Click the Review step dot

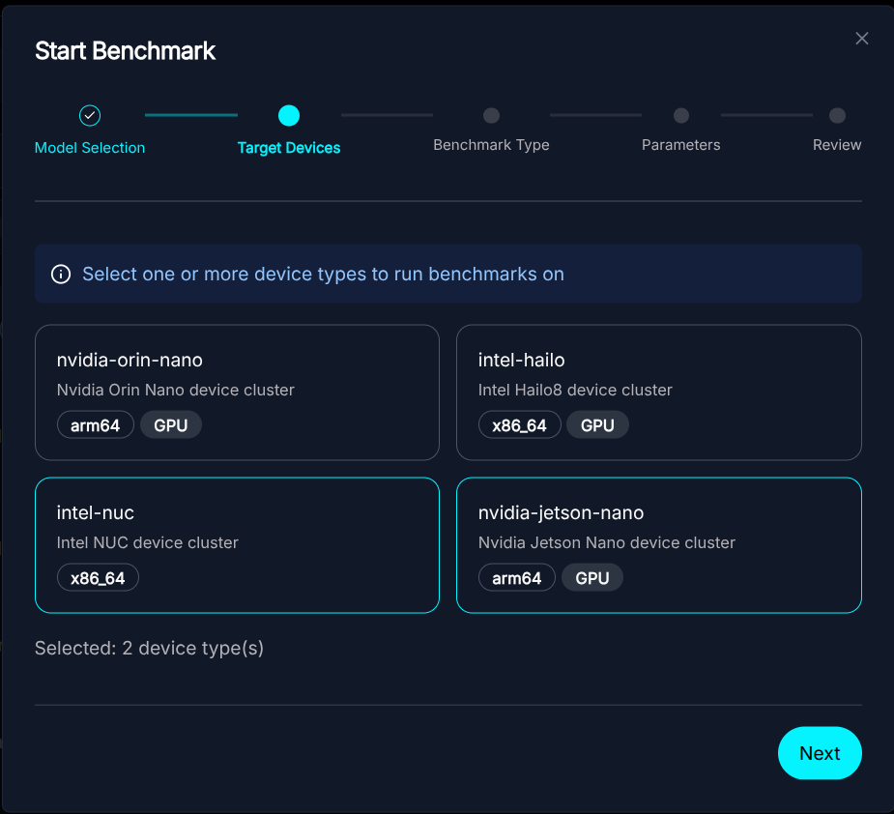[x=837, y=116]
